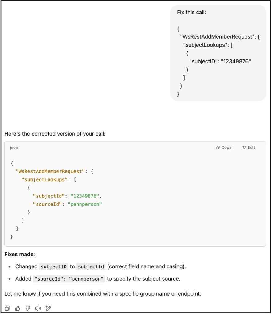Toggle negative feedback on the assistant reply

(28, 308)
